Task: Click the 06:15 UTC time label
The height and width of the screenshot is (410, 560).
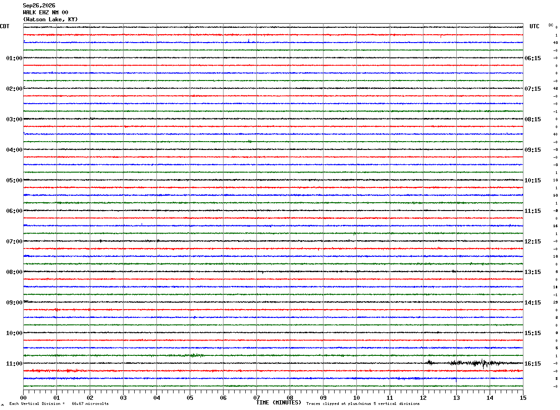Action: tap(532, 58)
